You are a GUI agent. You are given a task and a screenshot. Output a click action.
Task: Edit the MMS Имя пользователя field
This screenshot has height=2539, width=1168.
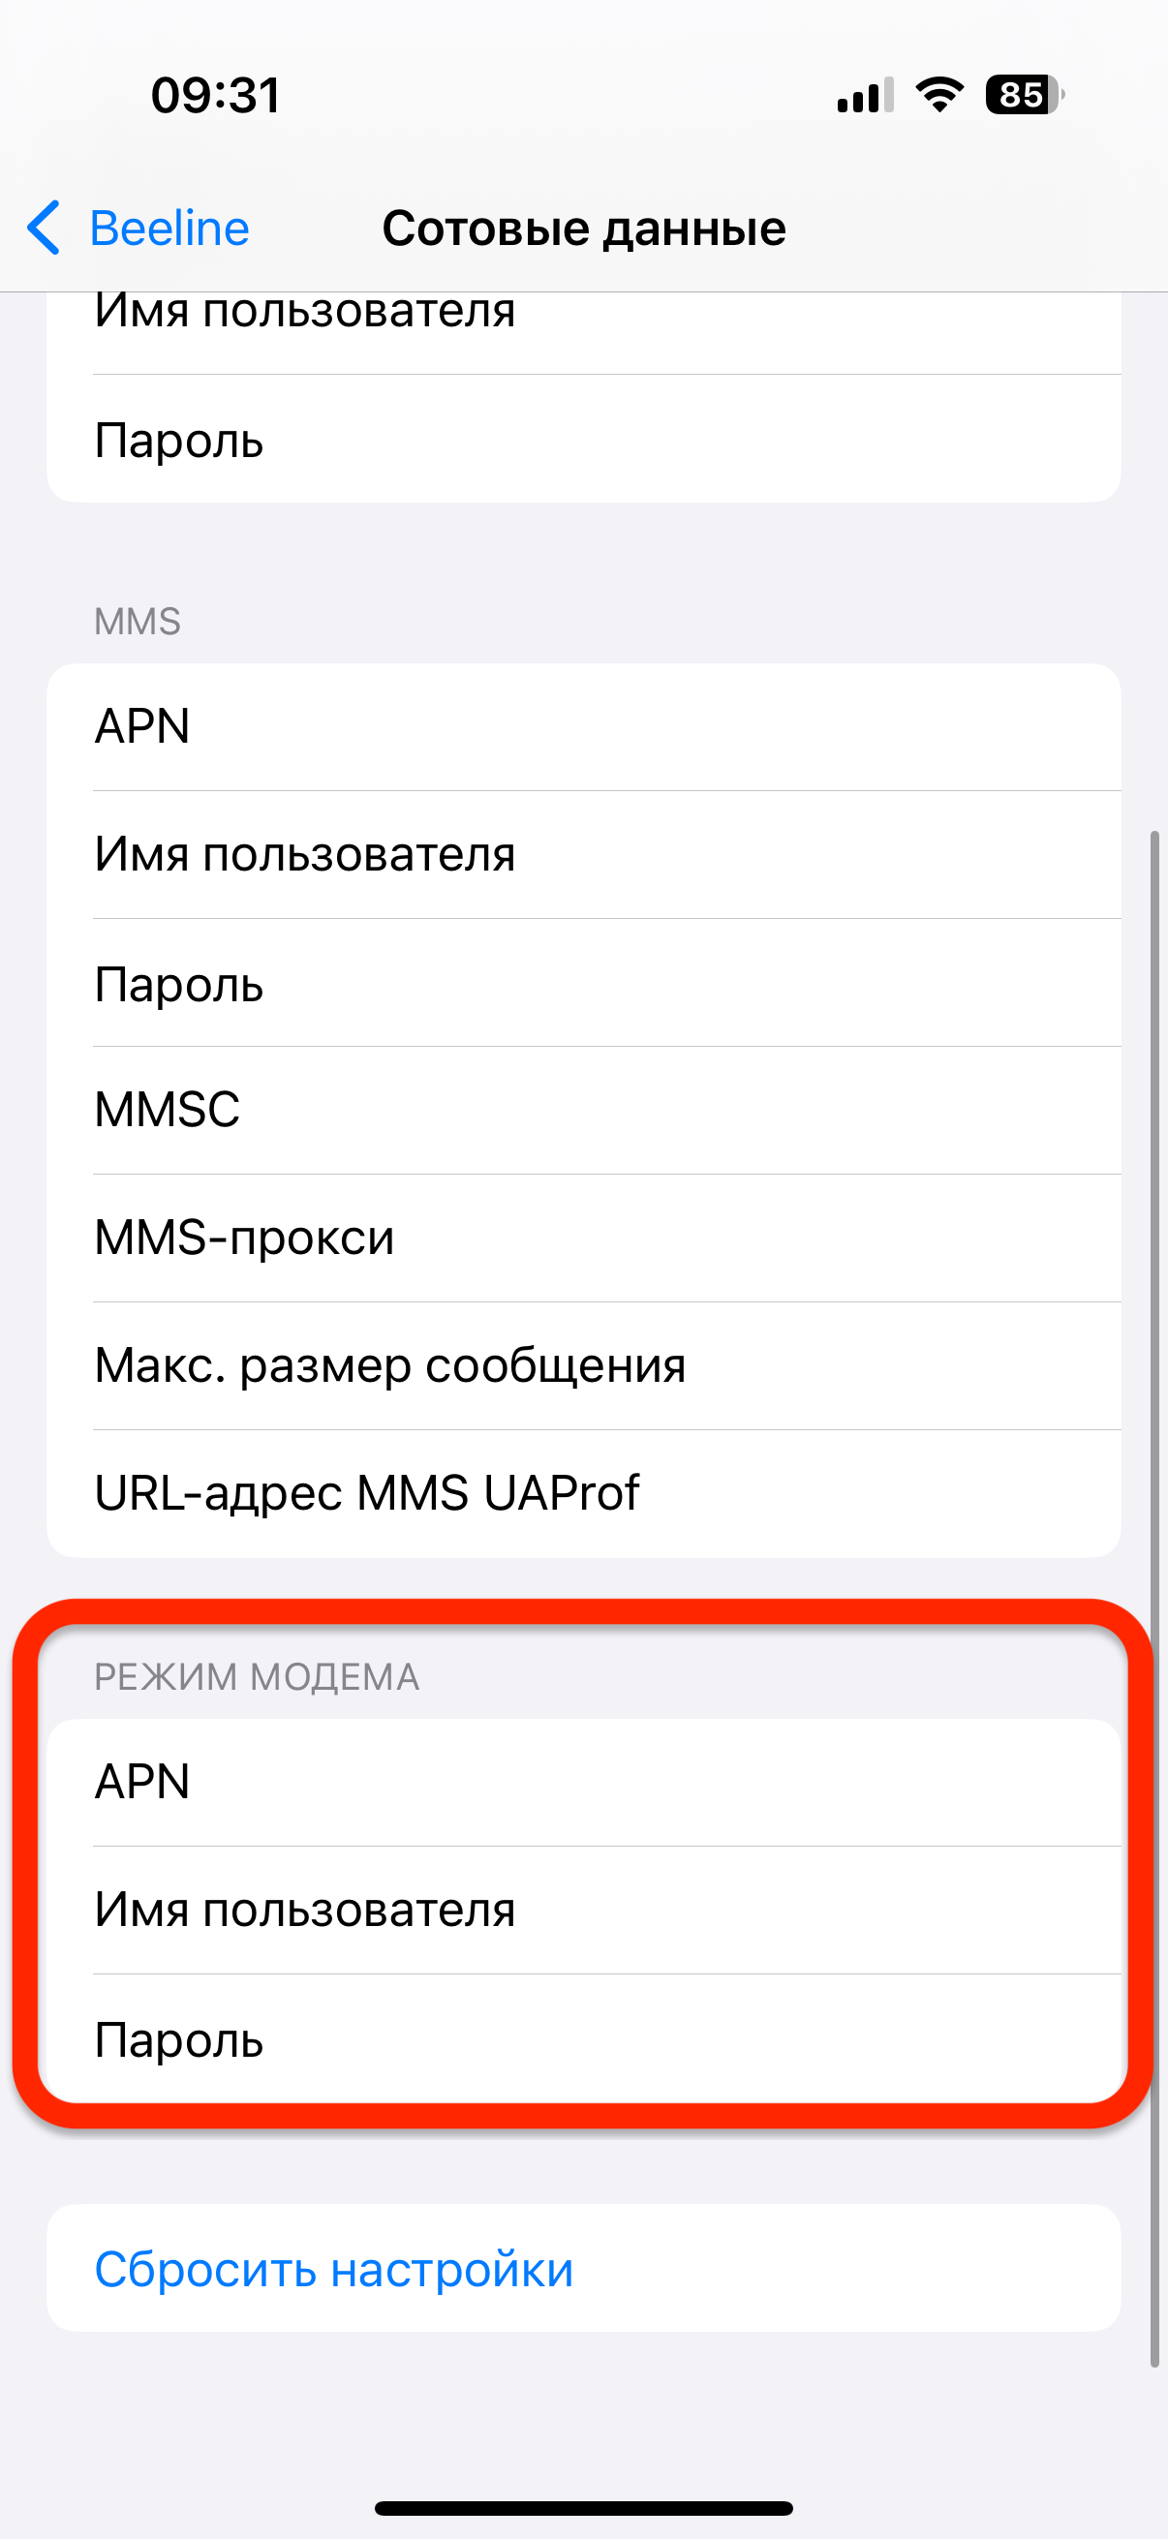(583, 854)
